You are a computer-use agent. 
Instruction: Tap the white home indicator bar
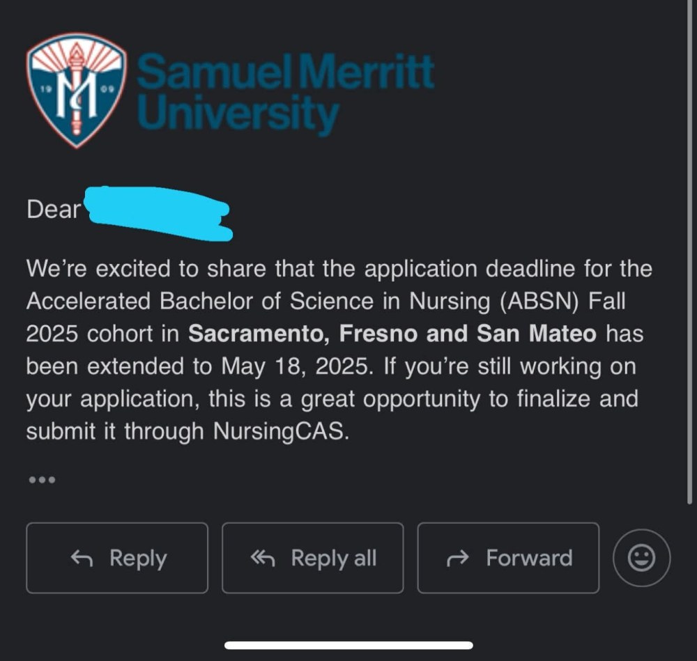click(348, 645)
